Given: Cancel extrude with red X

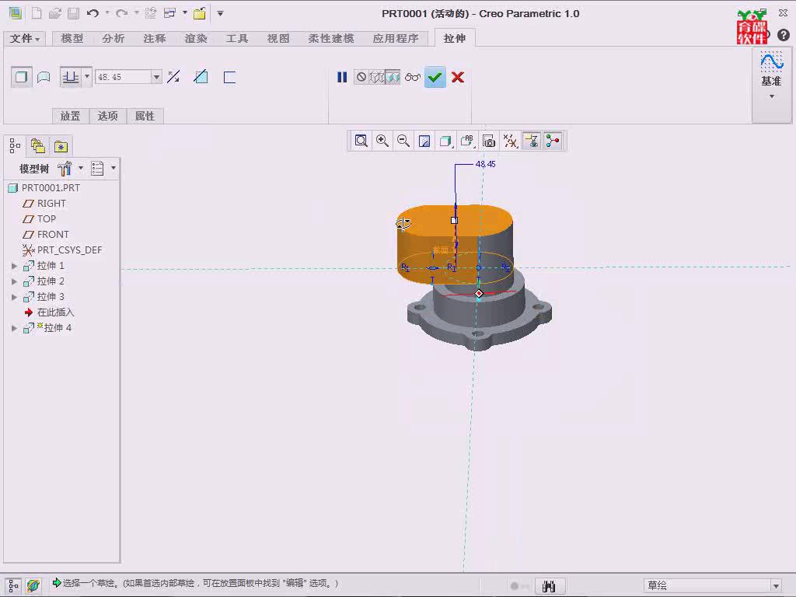Looking at the screenshot, I should (x=457, y=77).
